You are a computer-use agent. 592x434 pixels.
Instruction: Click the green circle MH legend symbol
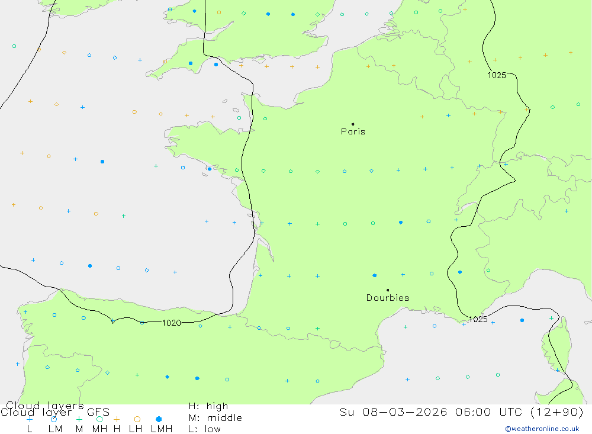99,419
